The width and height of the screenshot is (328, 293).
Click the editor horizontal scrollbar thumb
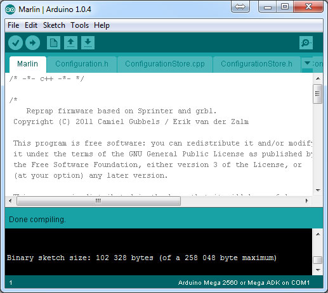coord(98,201)
